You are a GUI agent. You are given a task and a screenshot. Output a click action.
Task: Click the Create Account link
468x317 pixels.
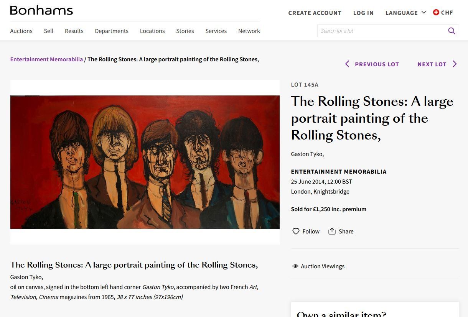pos(315,13)
